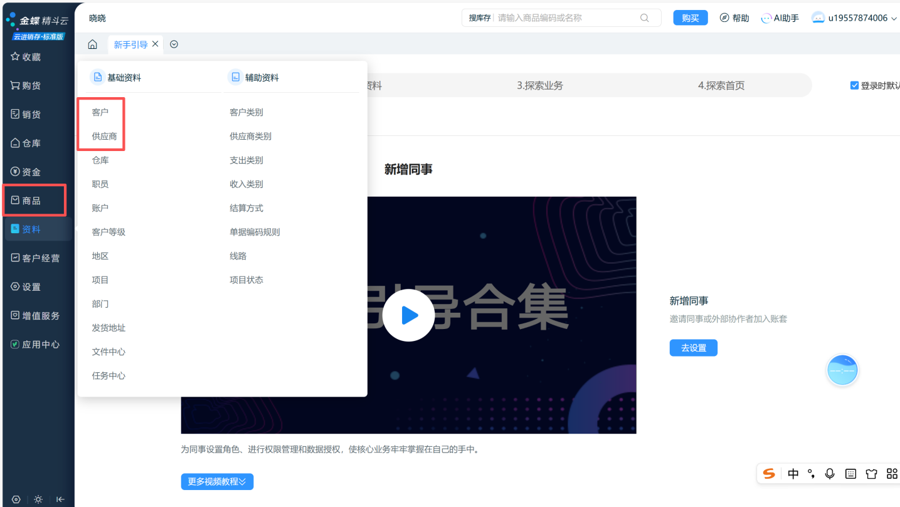Click the floating round assistant bubble
This screenshot has width=900, height=507.
click(842, 370)
